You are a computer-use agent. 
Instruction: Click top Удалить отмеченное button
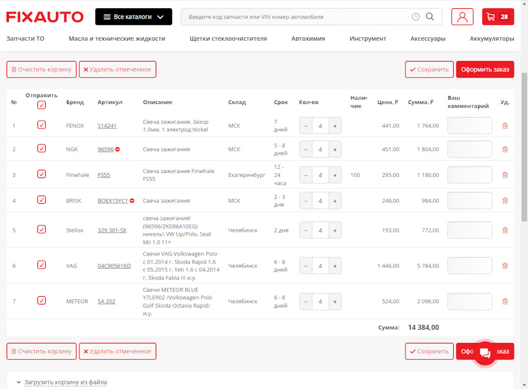[118, 69]
